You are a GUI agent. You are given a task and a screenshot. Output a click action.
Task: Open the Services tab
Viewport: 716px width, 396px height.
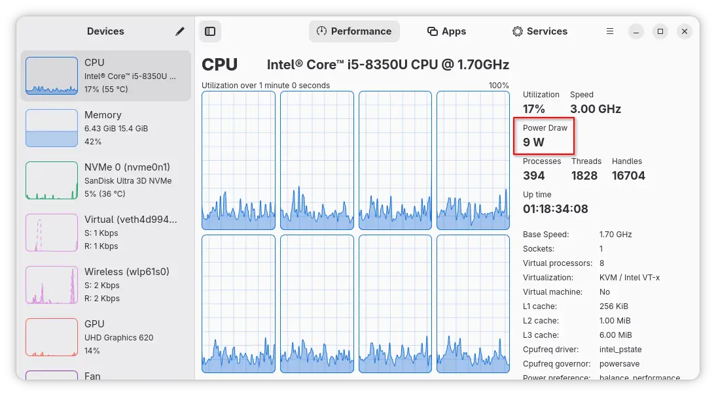click(539, 31)
